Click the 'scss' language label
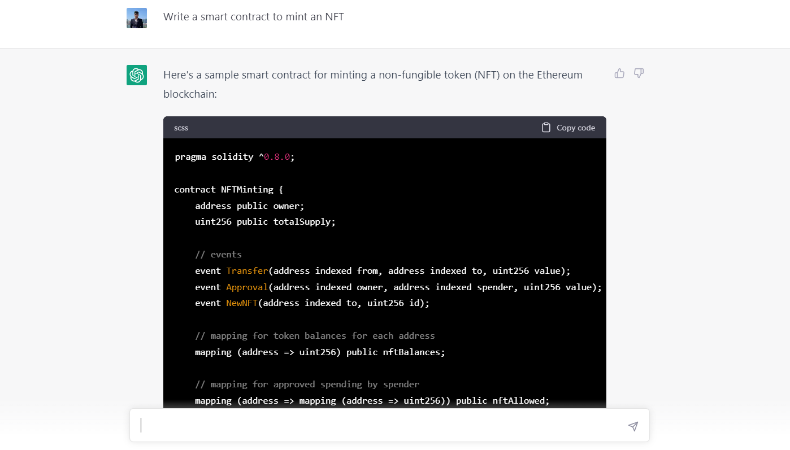The image size is (790, 450). (181, 128)
